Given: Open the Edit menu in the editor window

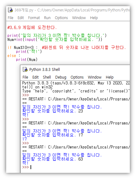Looking at the screenshot, I should click(21, 18).
